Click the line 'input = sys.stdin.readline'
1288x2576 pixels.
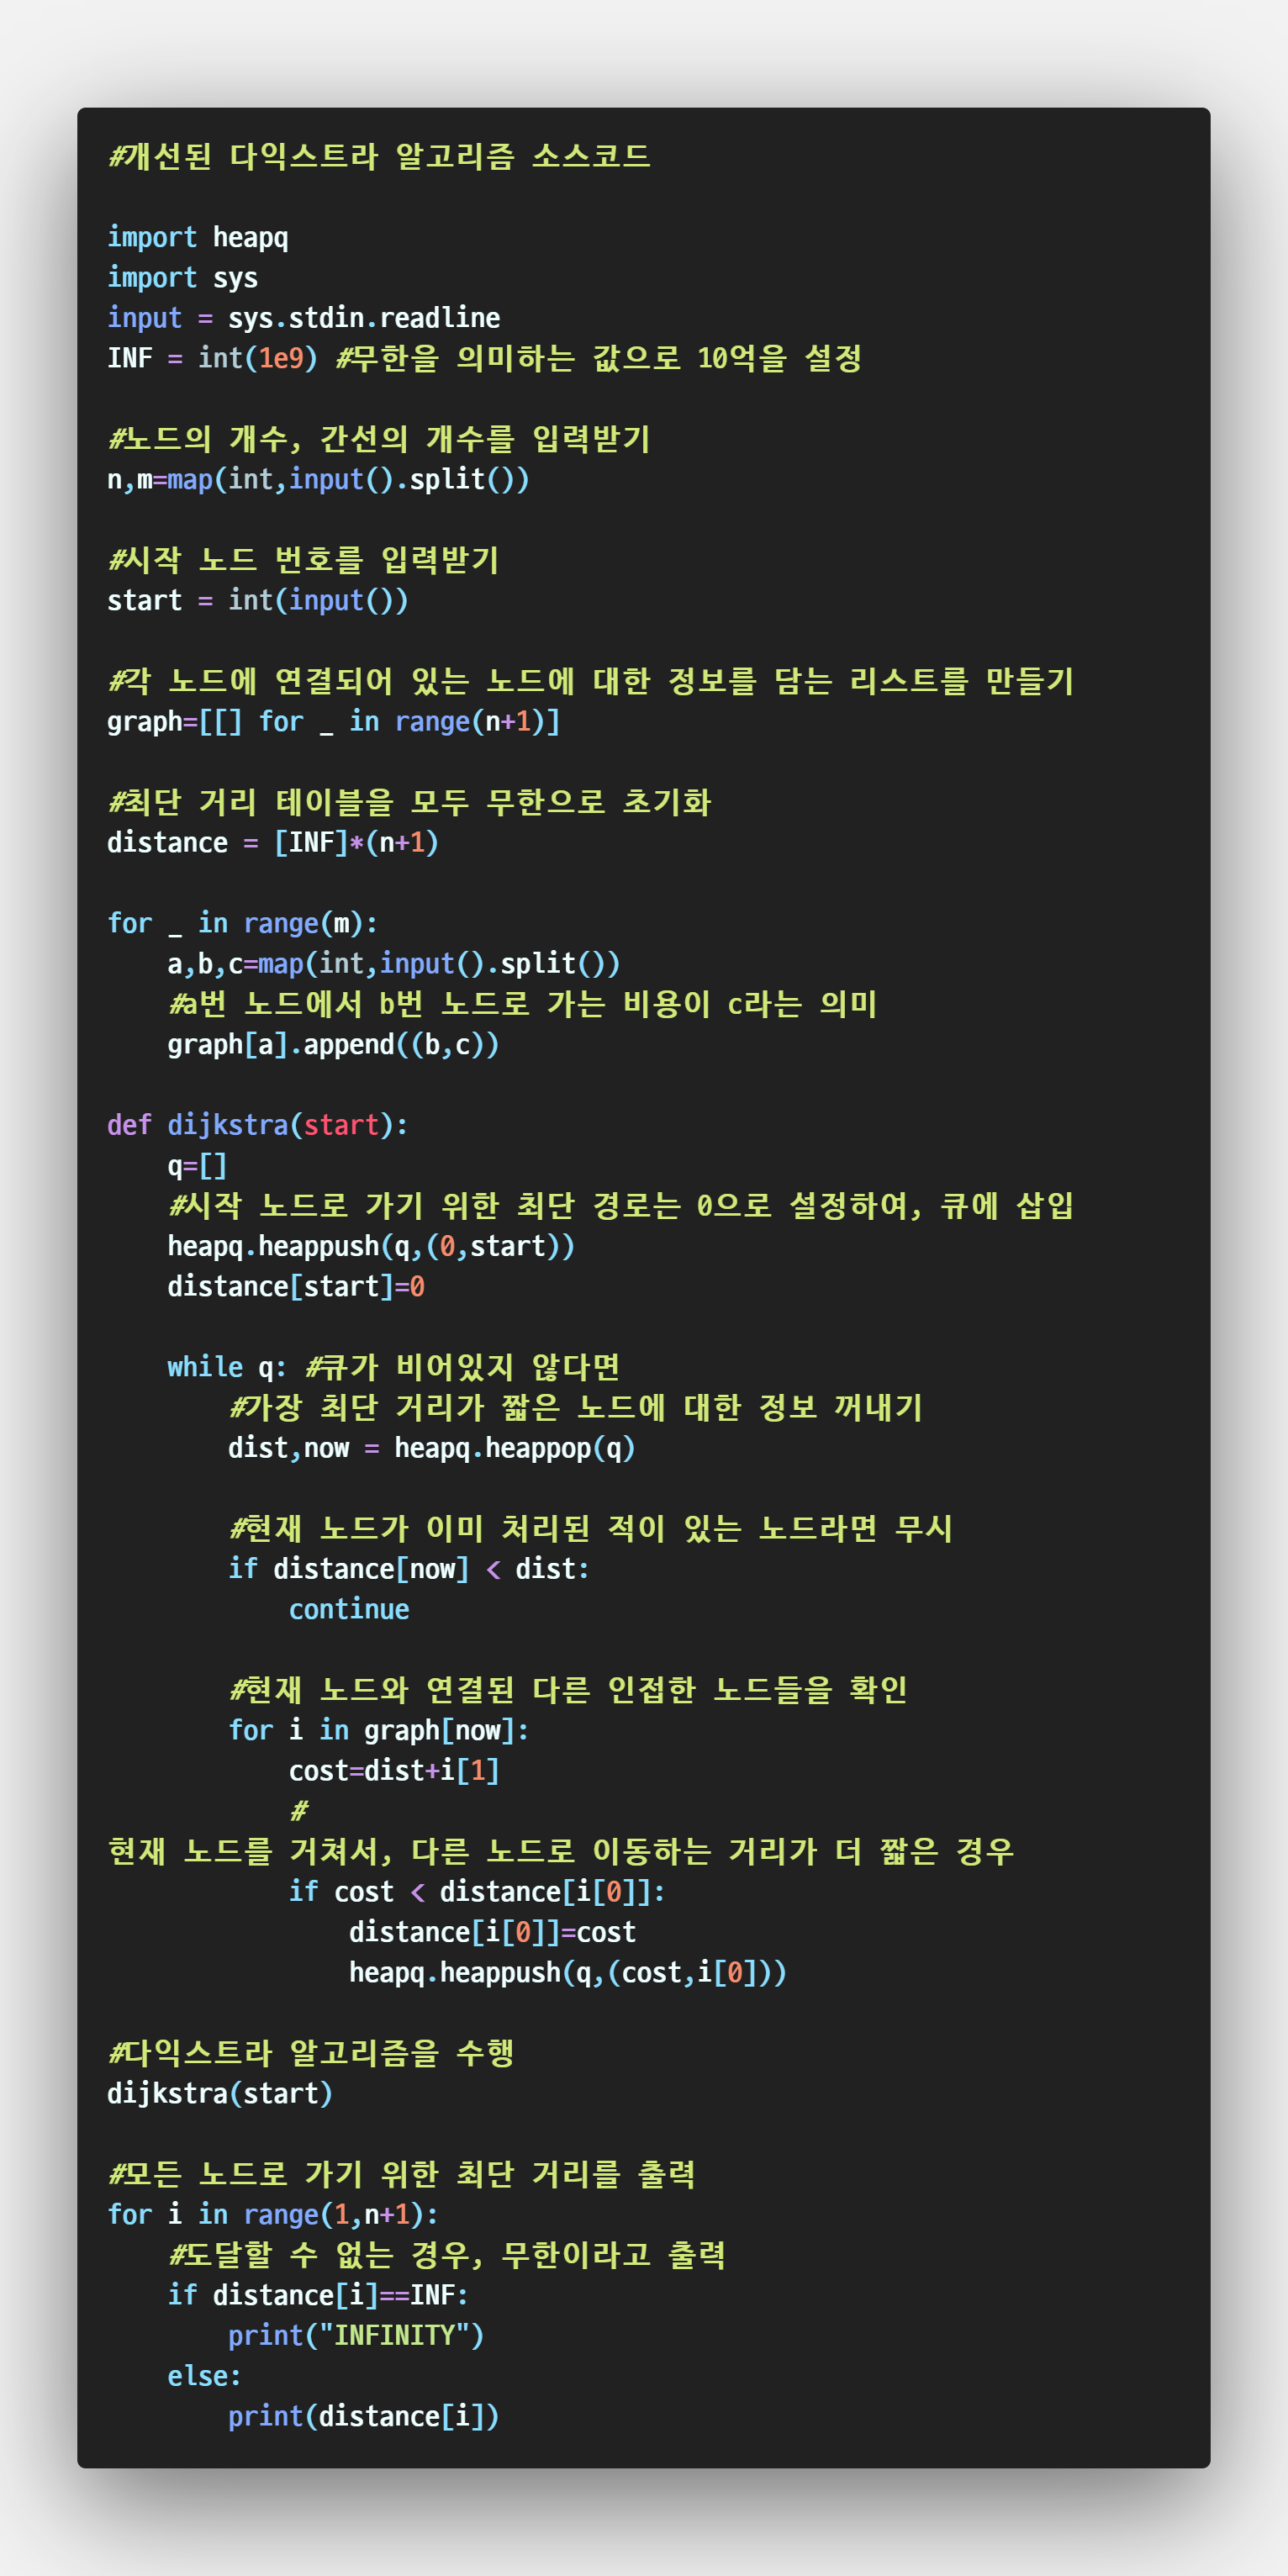point(304,318)
